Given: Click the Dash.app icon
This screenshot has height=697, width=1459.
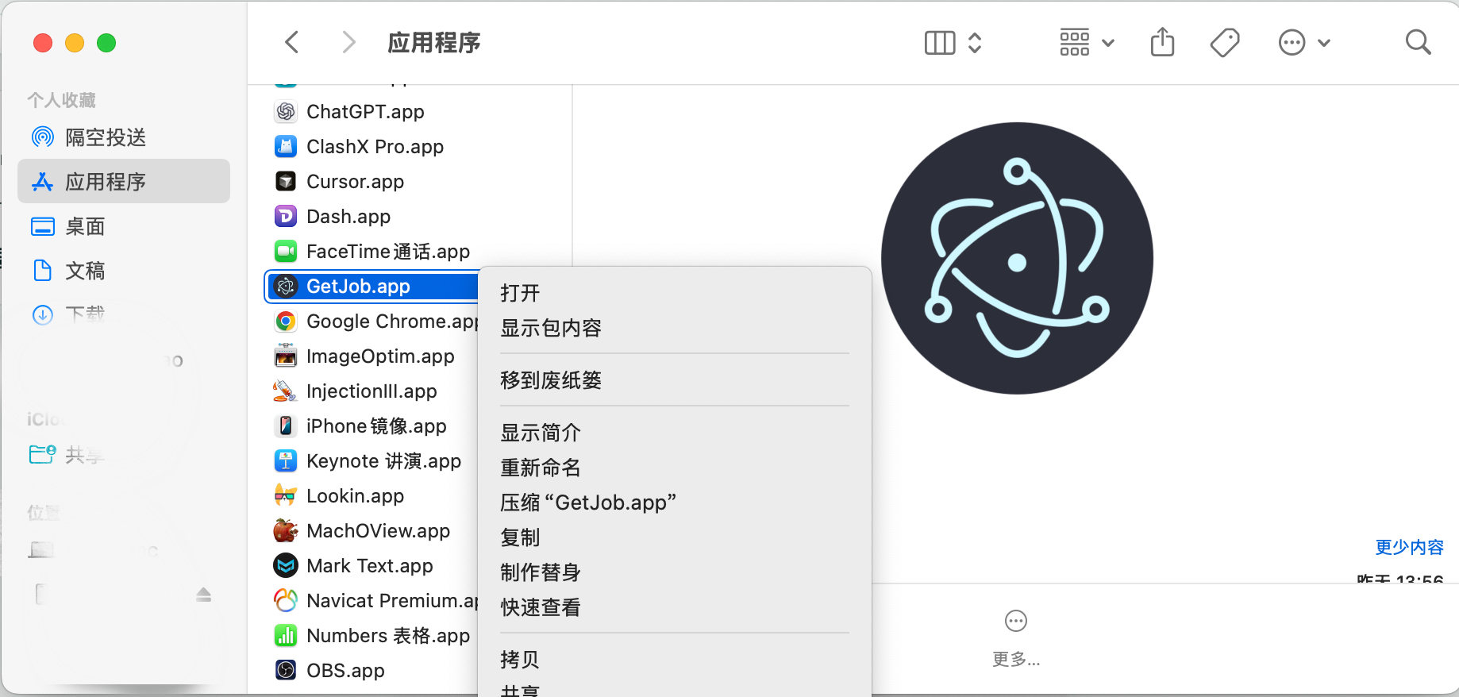Looking at the screenshot, I should [286, 217].
